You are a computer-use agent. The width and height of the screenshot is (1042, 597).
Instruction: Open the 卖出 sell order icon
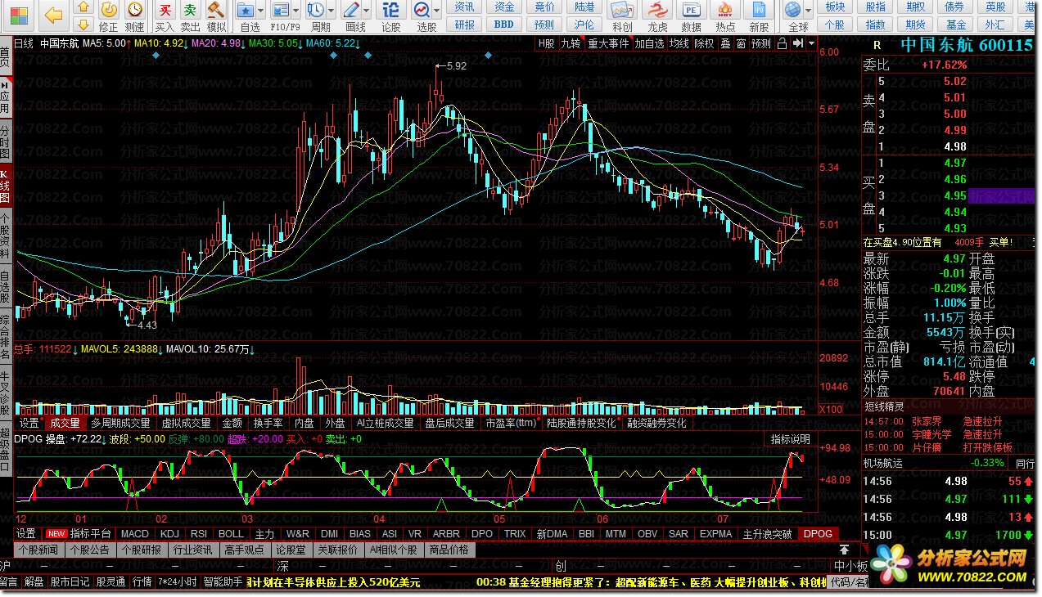click(190, 17)
